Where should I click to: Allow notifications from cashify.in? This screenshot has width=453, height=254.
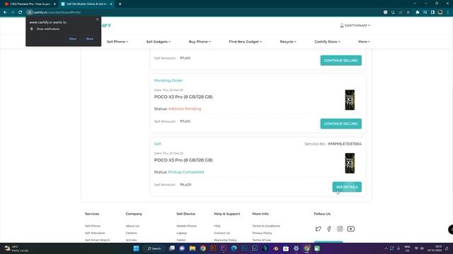(x=73, y=39)
